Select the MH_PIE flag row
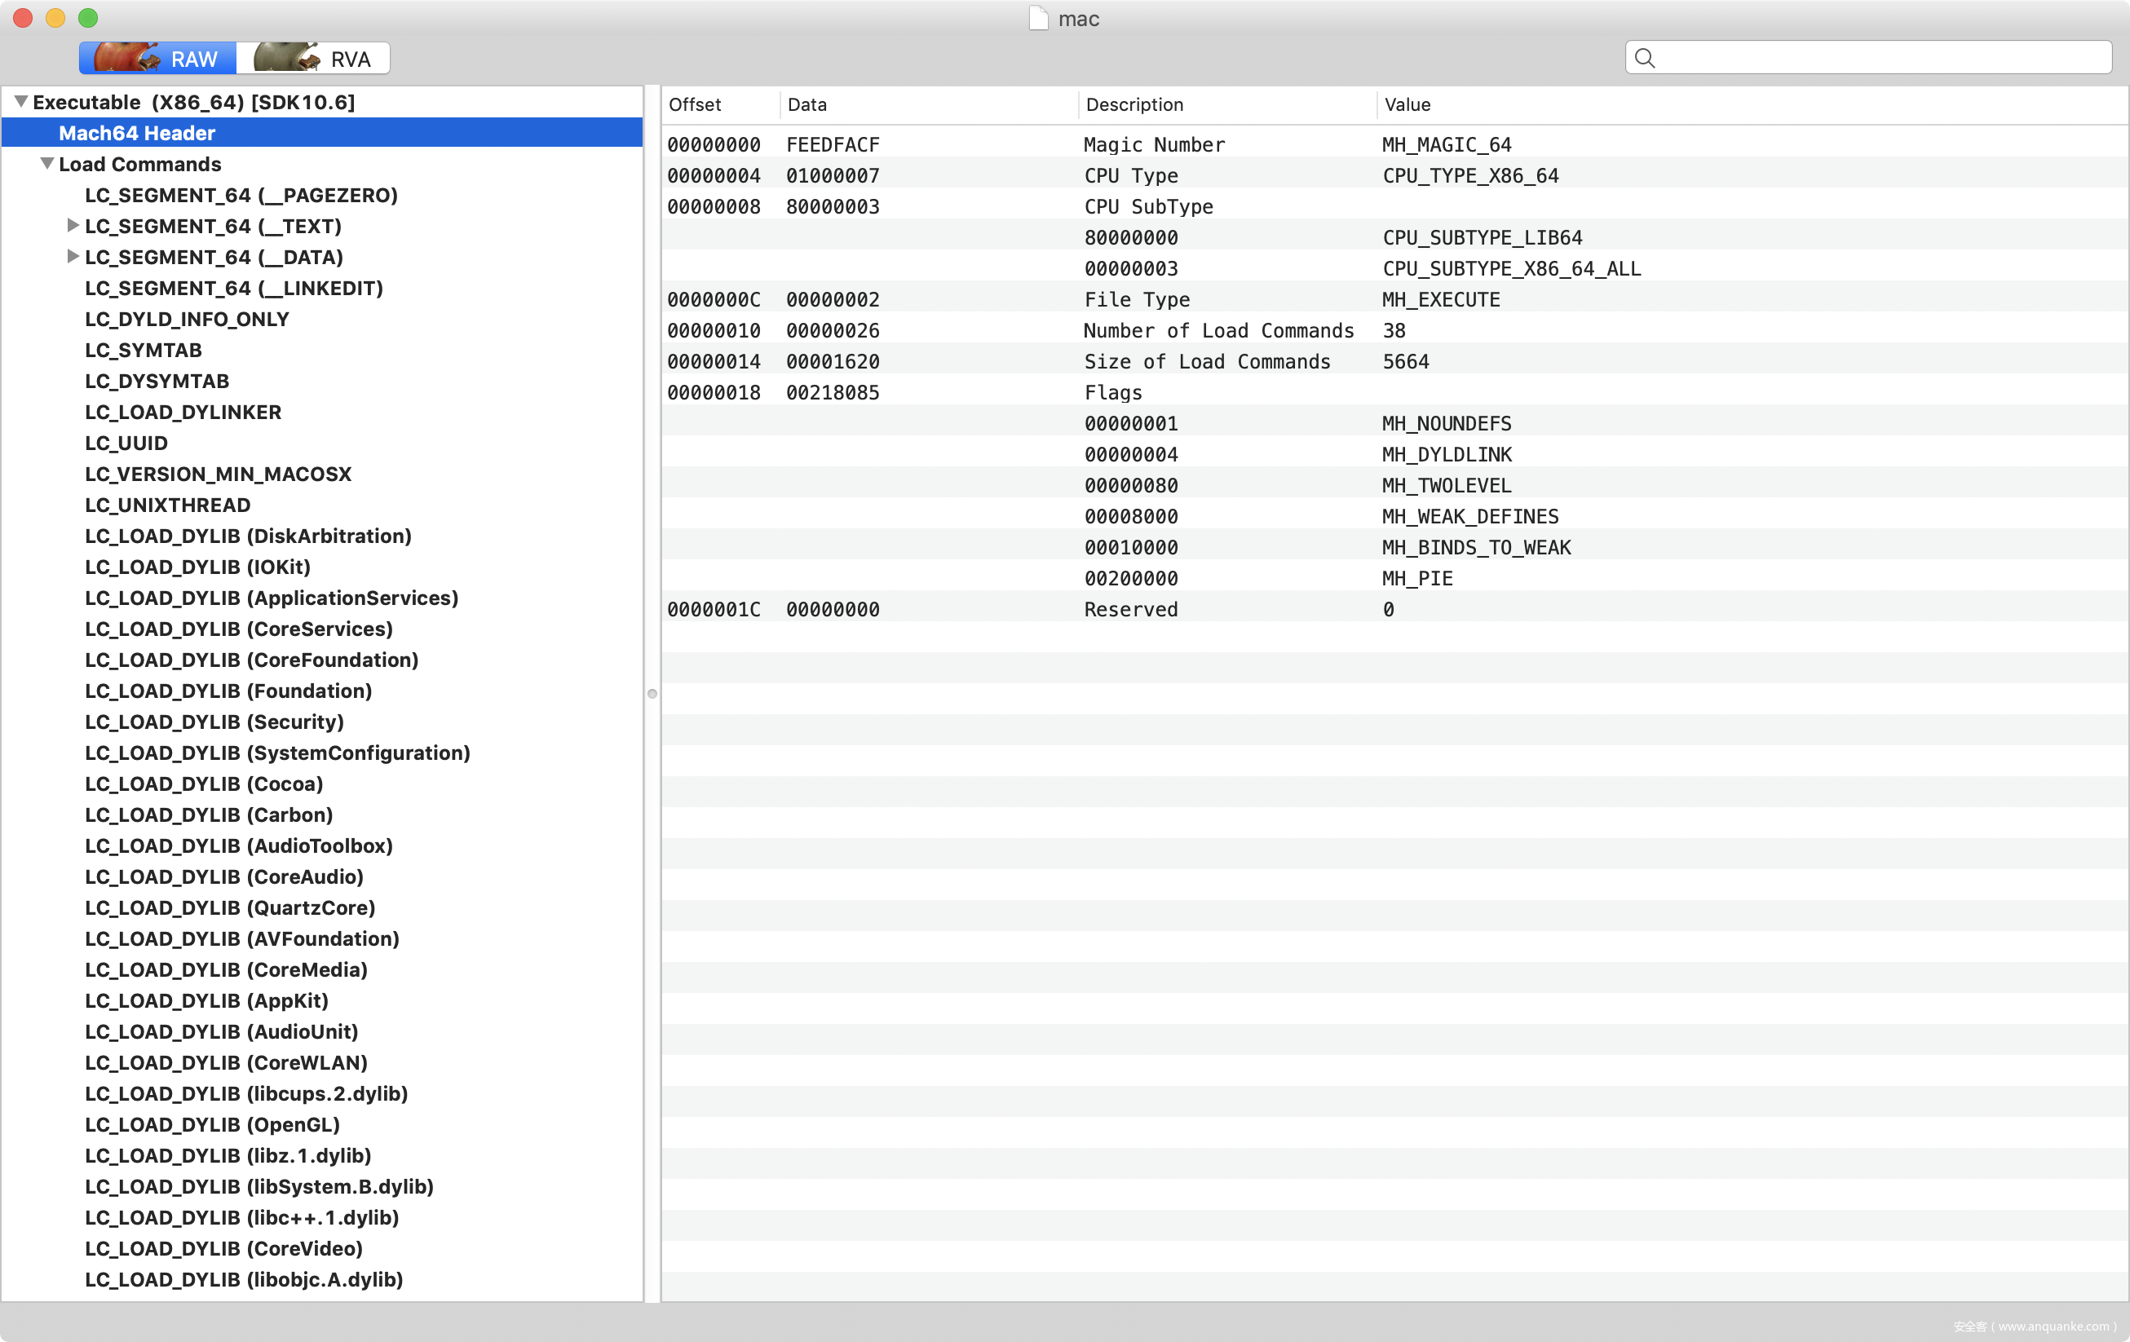The width and height of the screenshot is (2130, 1342). pyautogui.click(x=1416, y=578)
